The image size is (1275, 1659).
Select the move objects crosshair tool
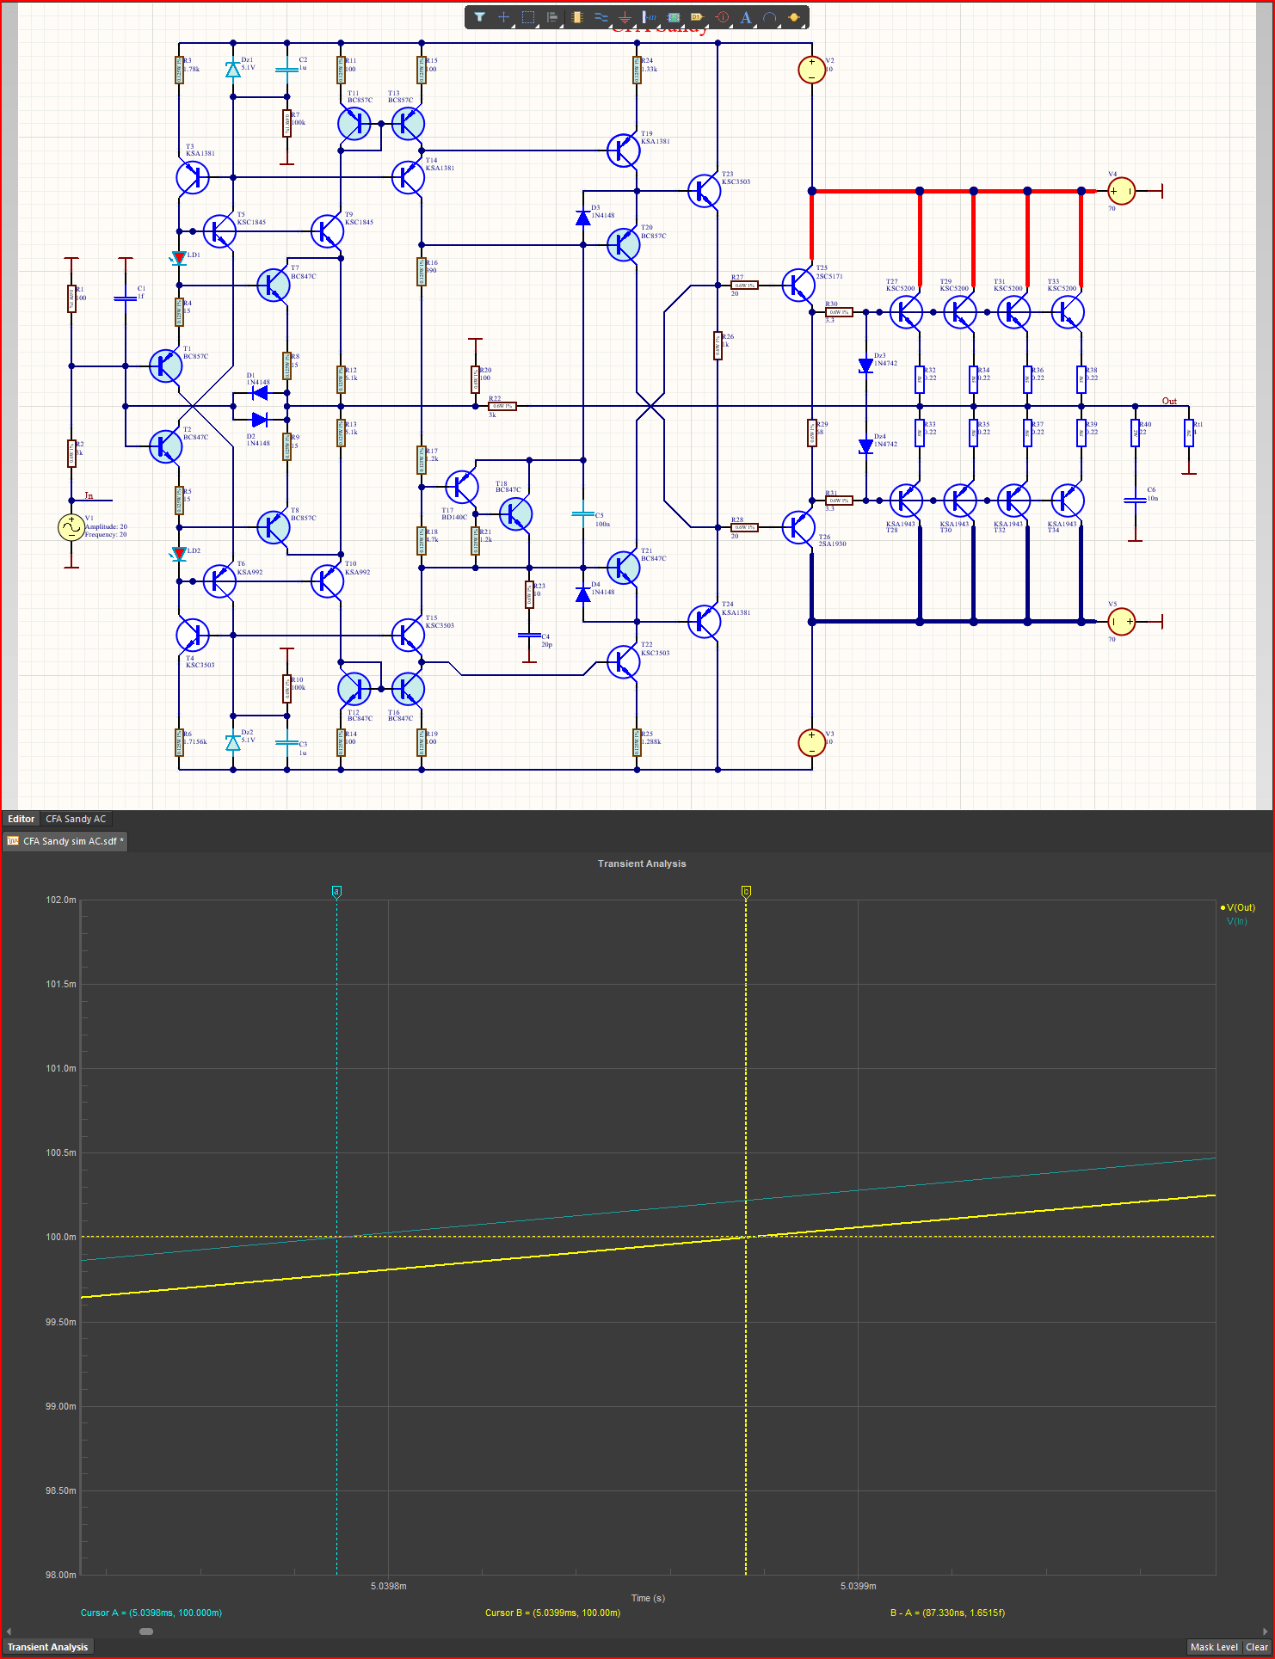point(503,17)
